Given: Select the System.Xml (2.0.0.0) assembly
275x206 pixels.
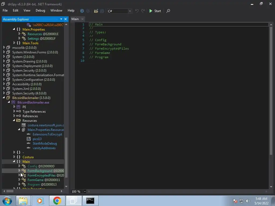Looking at the screenshot, I should click(26, 89).
